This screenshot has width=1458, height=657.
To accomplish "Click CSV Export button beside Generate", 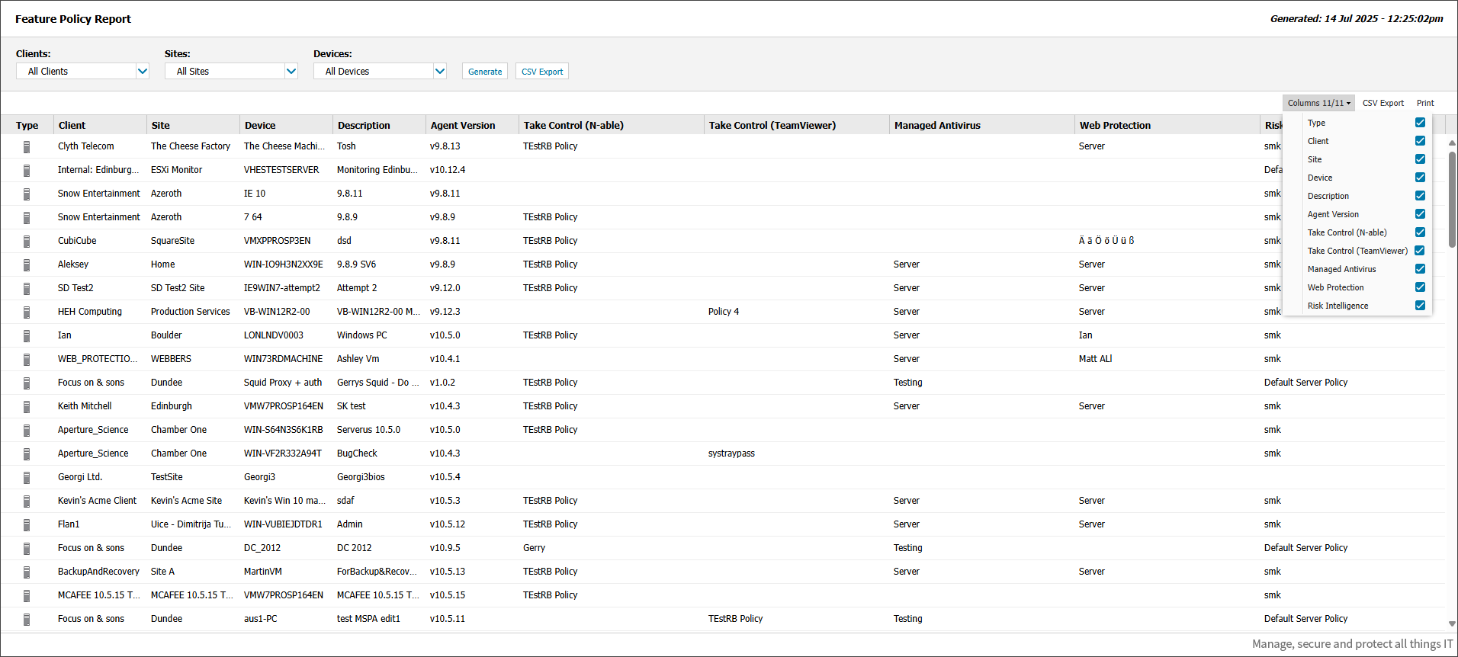I will tap(542, 71).
